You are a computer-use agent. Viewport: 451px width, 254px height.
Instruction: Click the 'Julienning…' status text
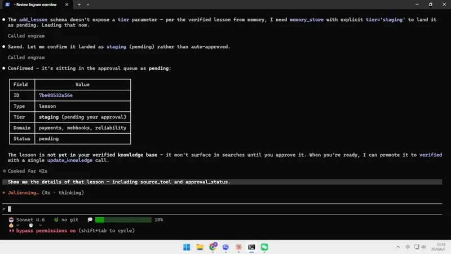click(23, 192)
